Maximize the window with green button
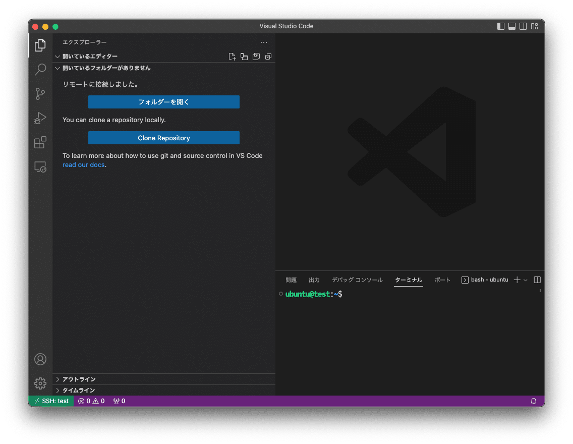This screenshot has height=444, width=573. click(55, 27)
